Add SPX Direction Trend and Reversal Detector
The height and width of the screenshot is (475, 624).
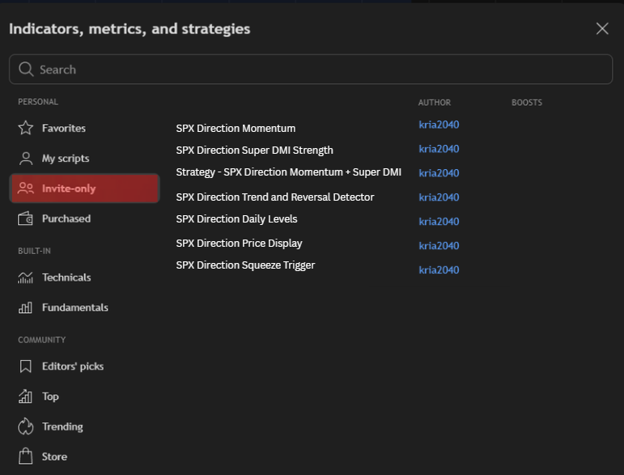274,197
